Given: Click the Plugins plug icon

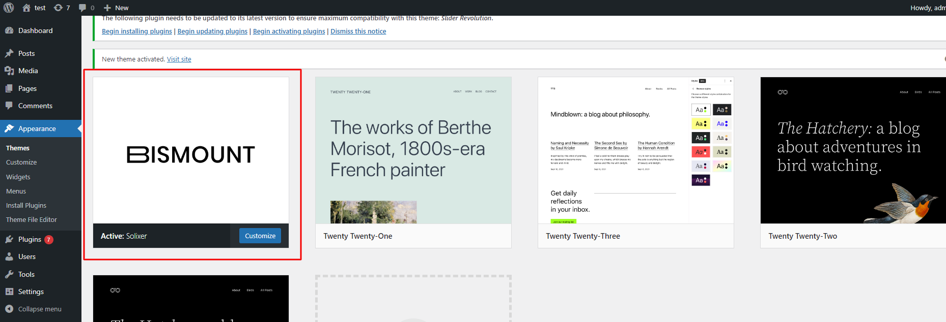Looking at the screenshot, I should (x=9, y=239).
